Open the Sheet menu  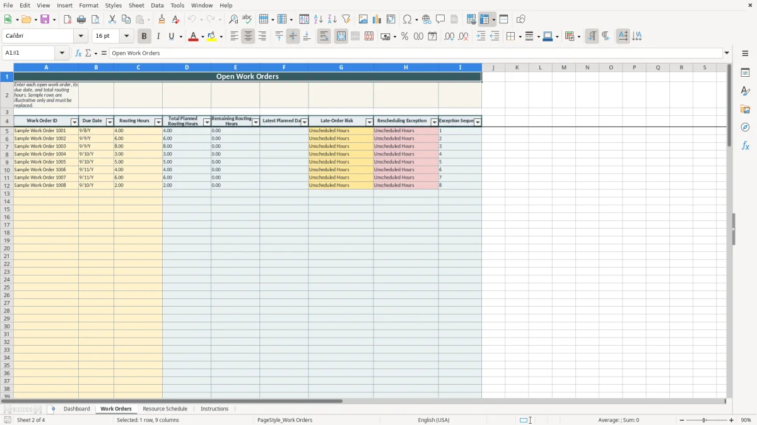click(x=136, y=5)
